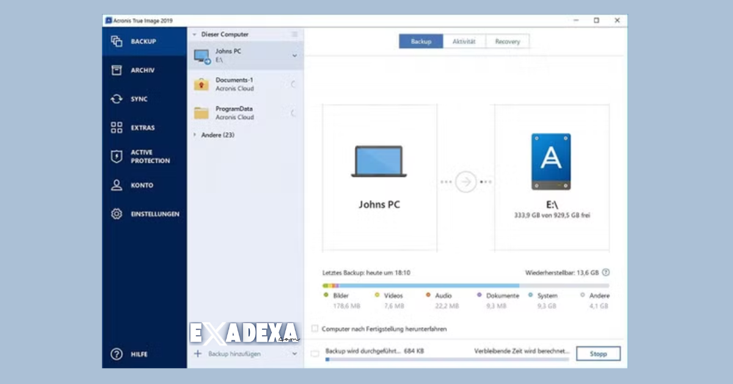
Task: Switch to the Aktivität tab
Action: [x=465, y=41]
